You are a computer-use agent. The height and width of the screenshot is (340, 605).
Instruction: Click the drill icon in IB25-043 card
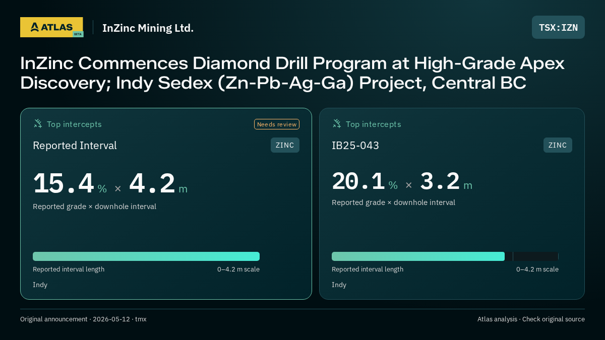click(x=337, y=123)
